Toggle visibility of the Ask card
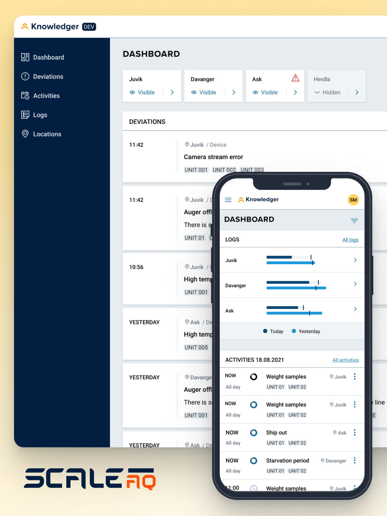387x516 pixels. tap(265, 92)
